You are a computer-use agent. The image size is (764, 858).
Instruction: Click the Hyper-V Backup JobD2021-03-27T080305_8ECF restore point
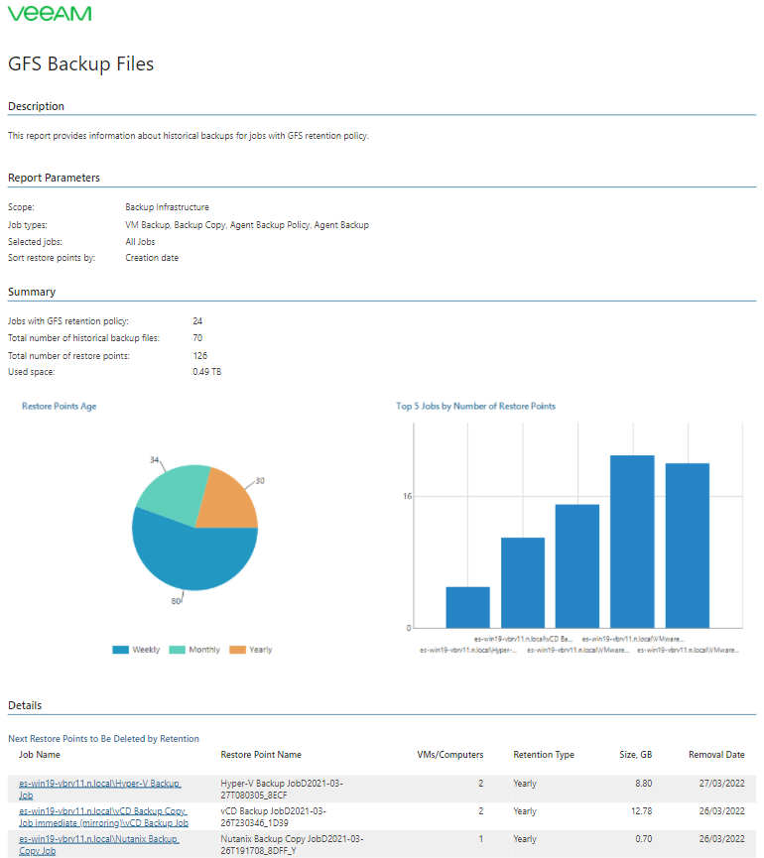pyautogui.click(x=282, y=789)
